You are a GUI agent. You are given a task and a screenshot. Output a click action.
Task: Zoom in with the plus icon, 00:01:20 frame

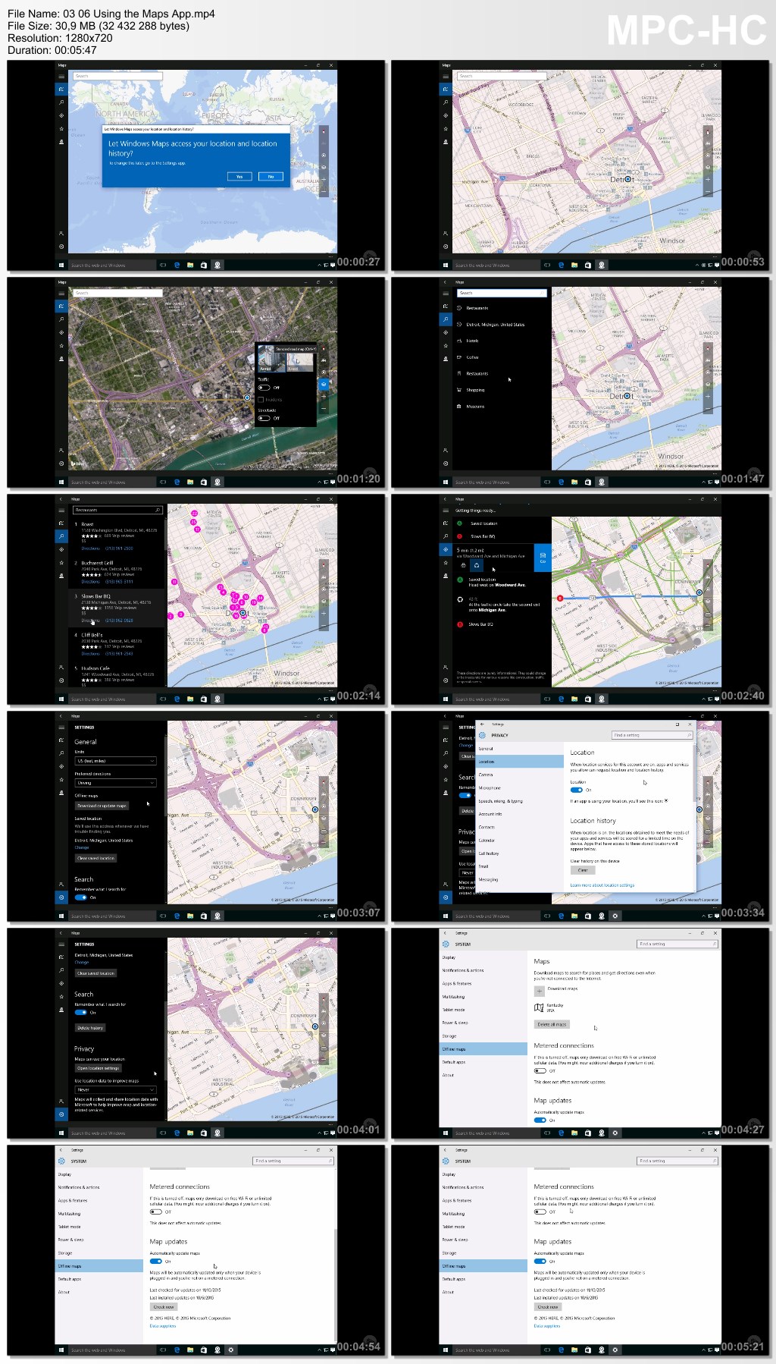tap(324, 396)
